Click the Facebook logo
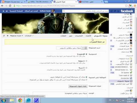This screenshot has width=137, height=103. (x=127, y=11)
